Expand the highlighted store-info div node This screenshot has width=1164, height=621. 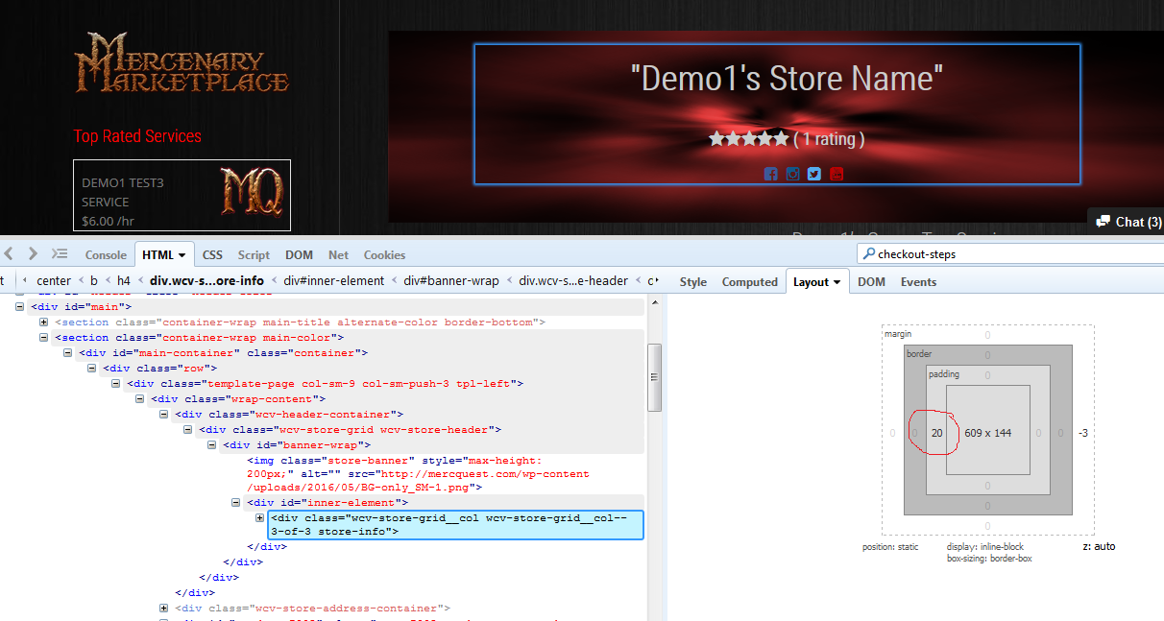click(x=260, y=517)
